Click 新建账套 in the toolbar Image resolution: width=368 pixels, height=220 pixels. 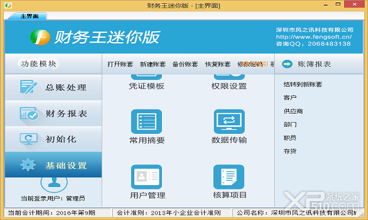click(153, 64)
